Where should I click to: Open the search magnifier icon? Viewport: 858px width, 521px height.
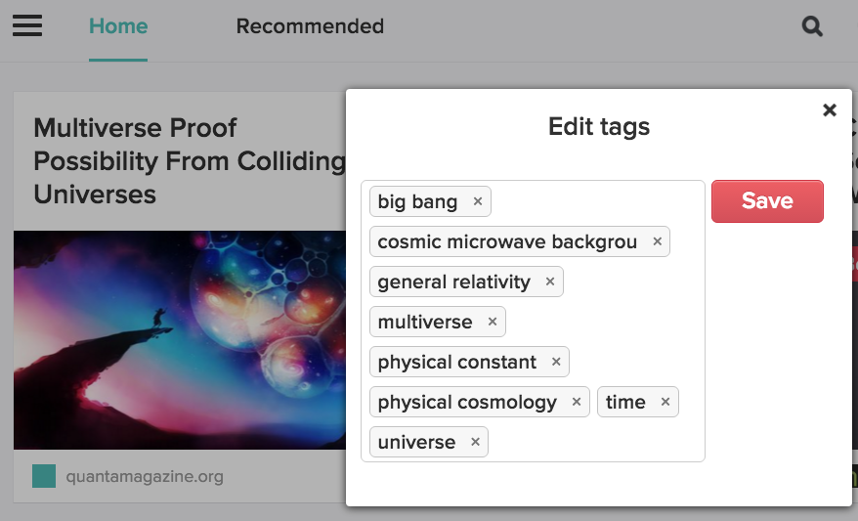(x=812, y=26)
